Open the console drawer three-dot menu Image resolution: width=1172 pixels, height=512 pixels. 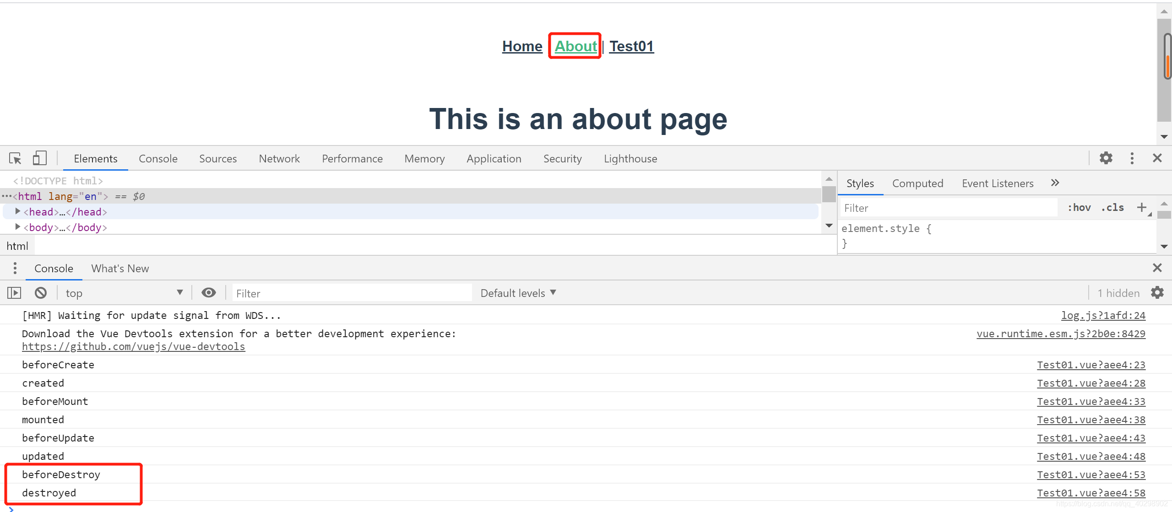tap(15, 268)
